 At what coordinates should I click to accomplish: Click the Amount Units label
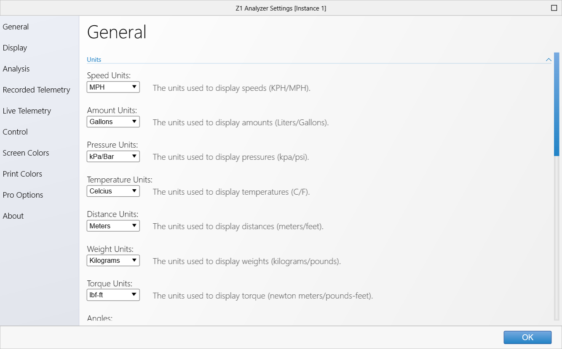112,111
